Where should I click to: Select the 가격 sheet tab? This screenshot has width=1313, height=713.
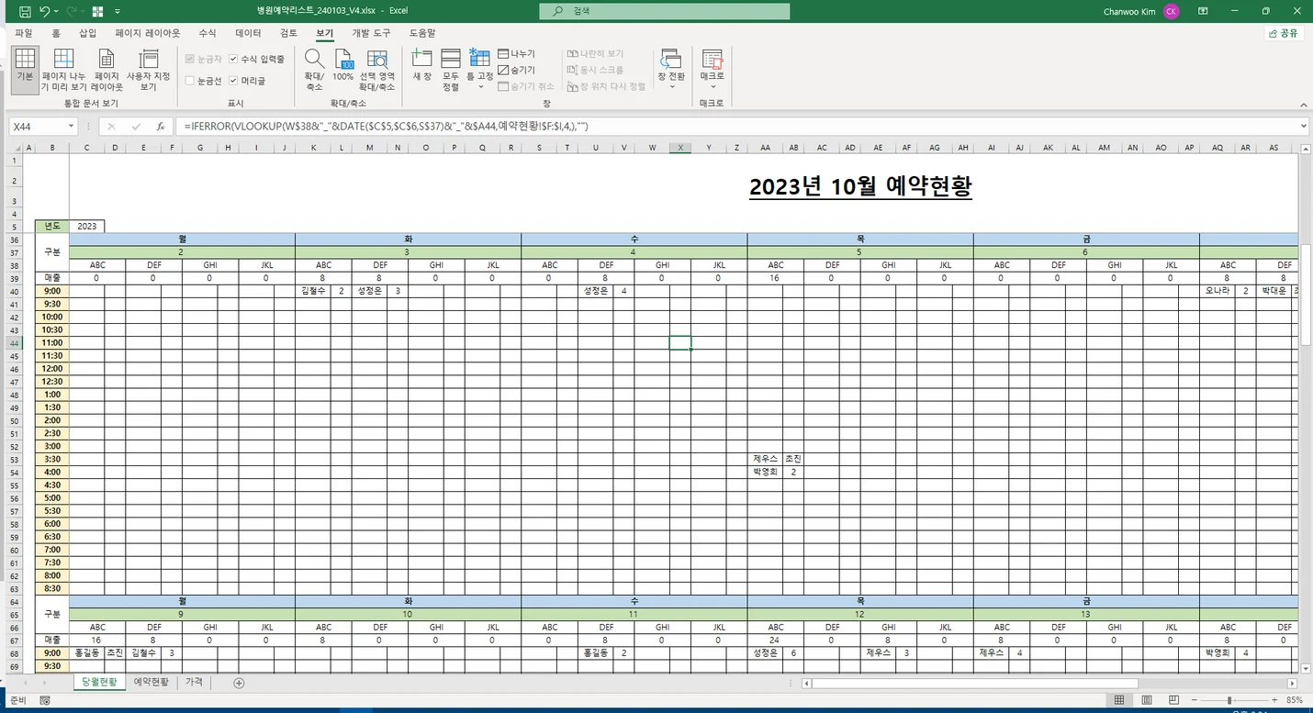[194, 683]
